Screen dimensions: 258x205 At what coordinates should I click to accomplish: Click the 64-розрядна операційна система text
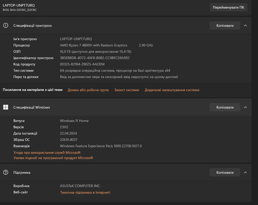pyautogui.click(x=115, y=70)
